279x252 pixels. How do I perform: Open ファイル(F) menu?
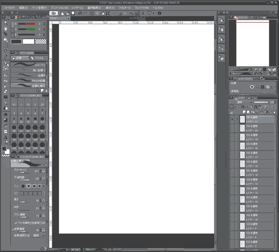click(x=9, y=8)
